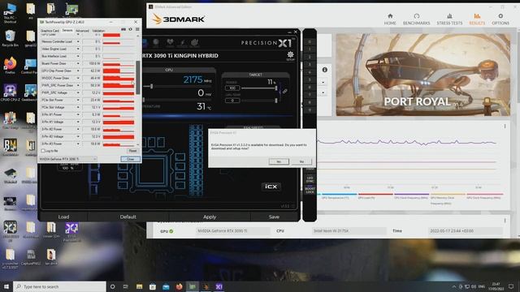Click Load in Precision X1
Image resolution: width=520 pixels, height=292 pixels.
(x=63, y=217)
